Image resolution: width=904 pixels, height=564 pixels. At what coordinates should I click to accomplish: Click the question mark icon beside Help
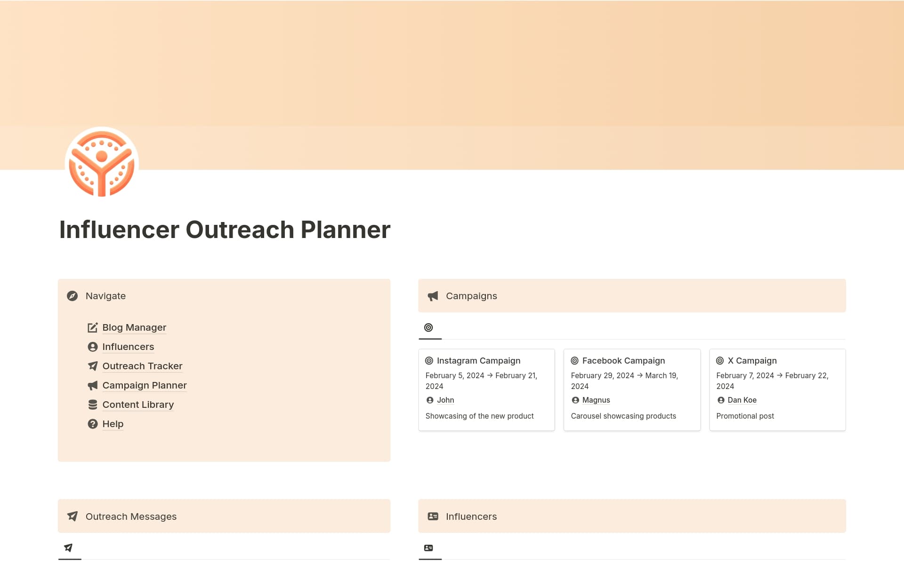(x=92, y=424)
